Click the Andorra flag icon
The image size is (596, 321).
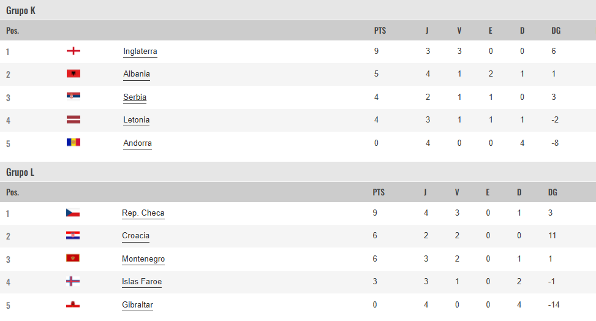[x=74, y=142]
